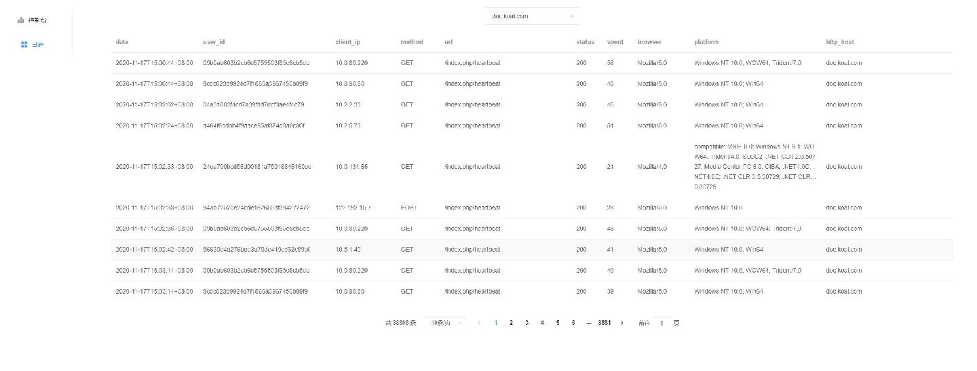Viewport: 977px width, 371px height.
Task: Open the dashboard bar-chart sidebar item
Action: [x=33, y=20]
